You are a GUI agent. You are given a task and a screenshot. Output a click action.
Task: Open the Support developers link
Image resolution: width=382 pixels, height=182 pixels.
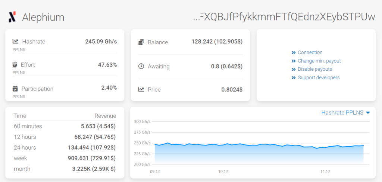coord(319,78)
